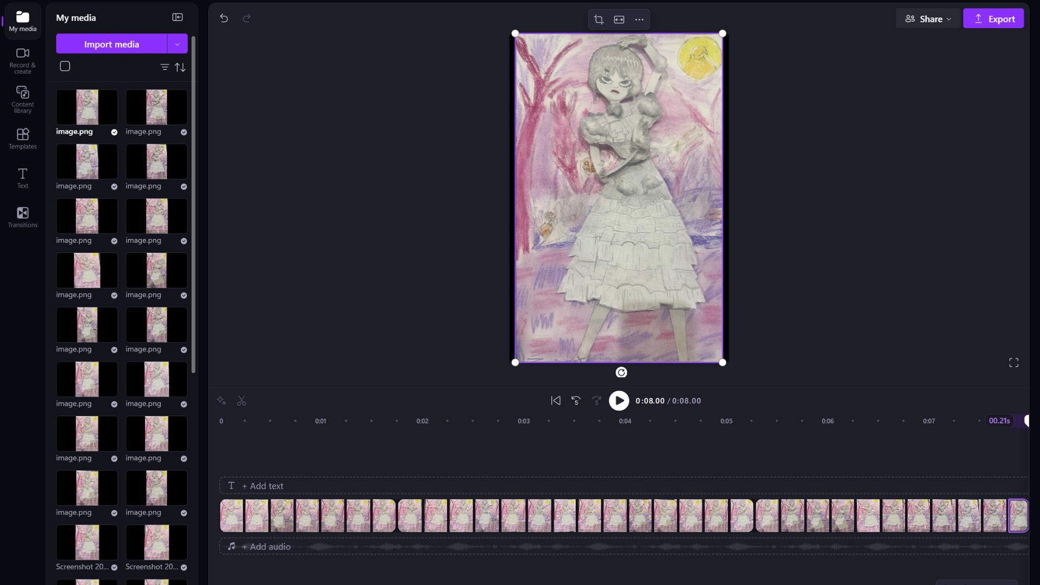Switch to the Templates sidebar tab

click(23, 139)
